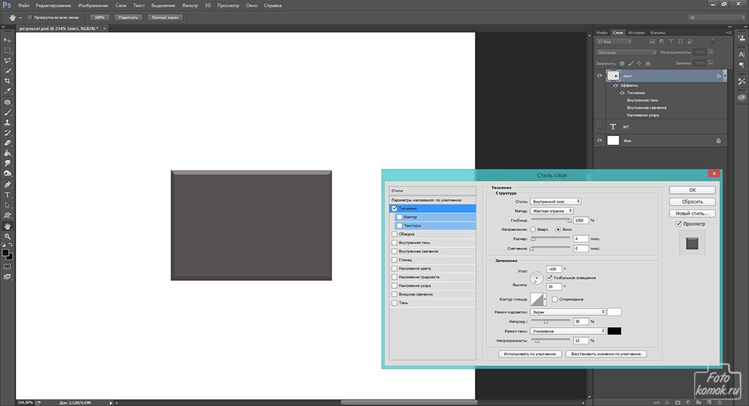The width and height of the screenshot is (749, 406).
Task: Switch to the Каналы tab
Action: (x=658, y=32)
